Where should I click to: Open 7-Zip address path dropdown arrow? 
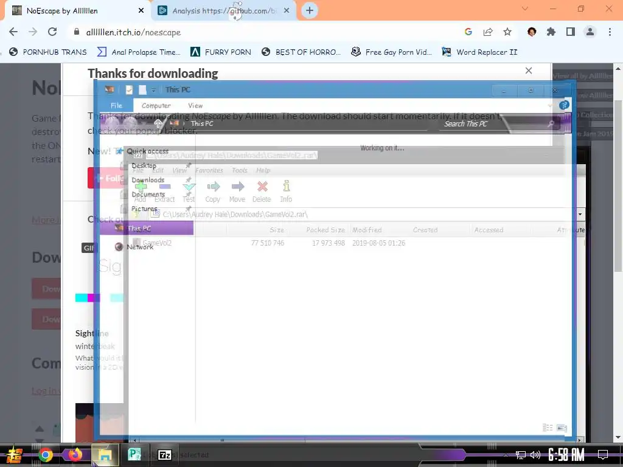coord(580,215)
